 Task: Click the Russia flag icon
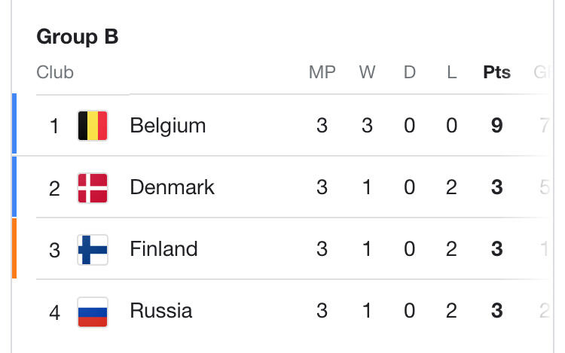[x=93, y=311]
